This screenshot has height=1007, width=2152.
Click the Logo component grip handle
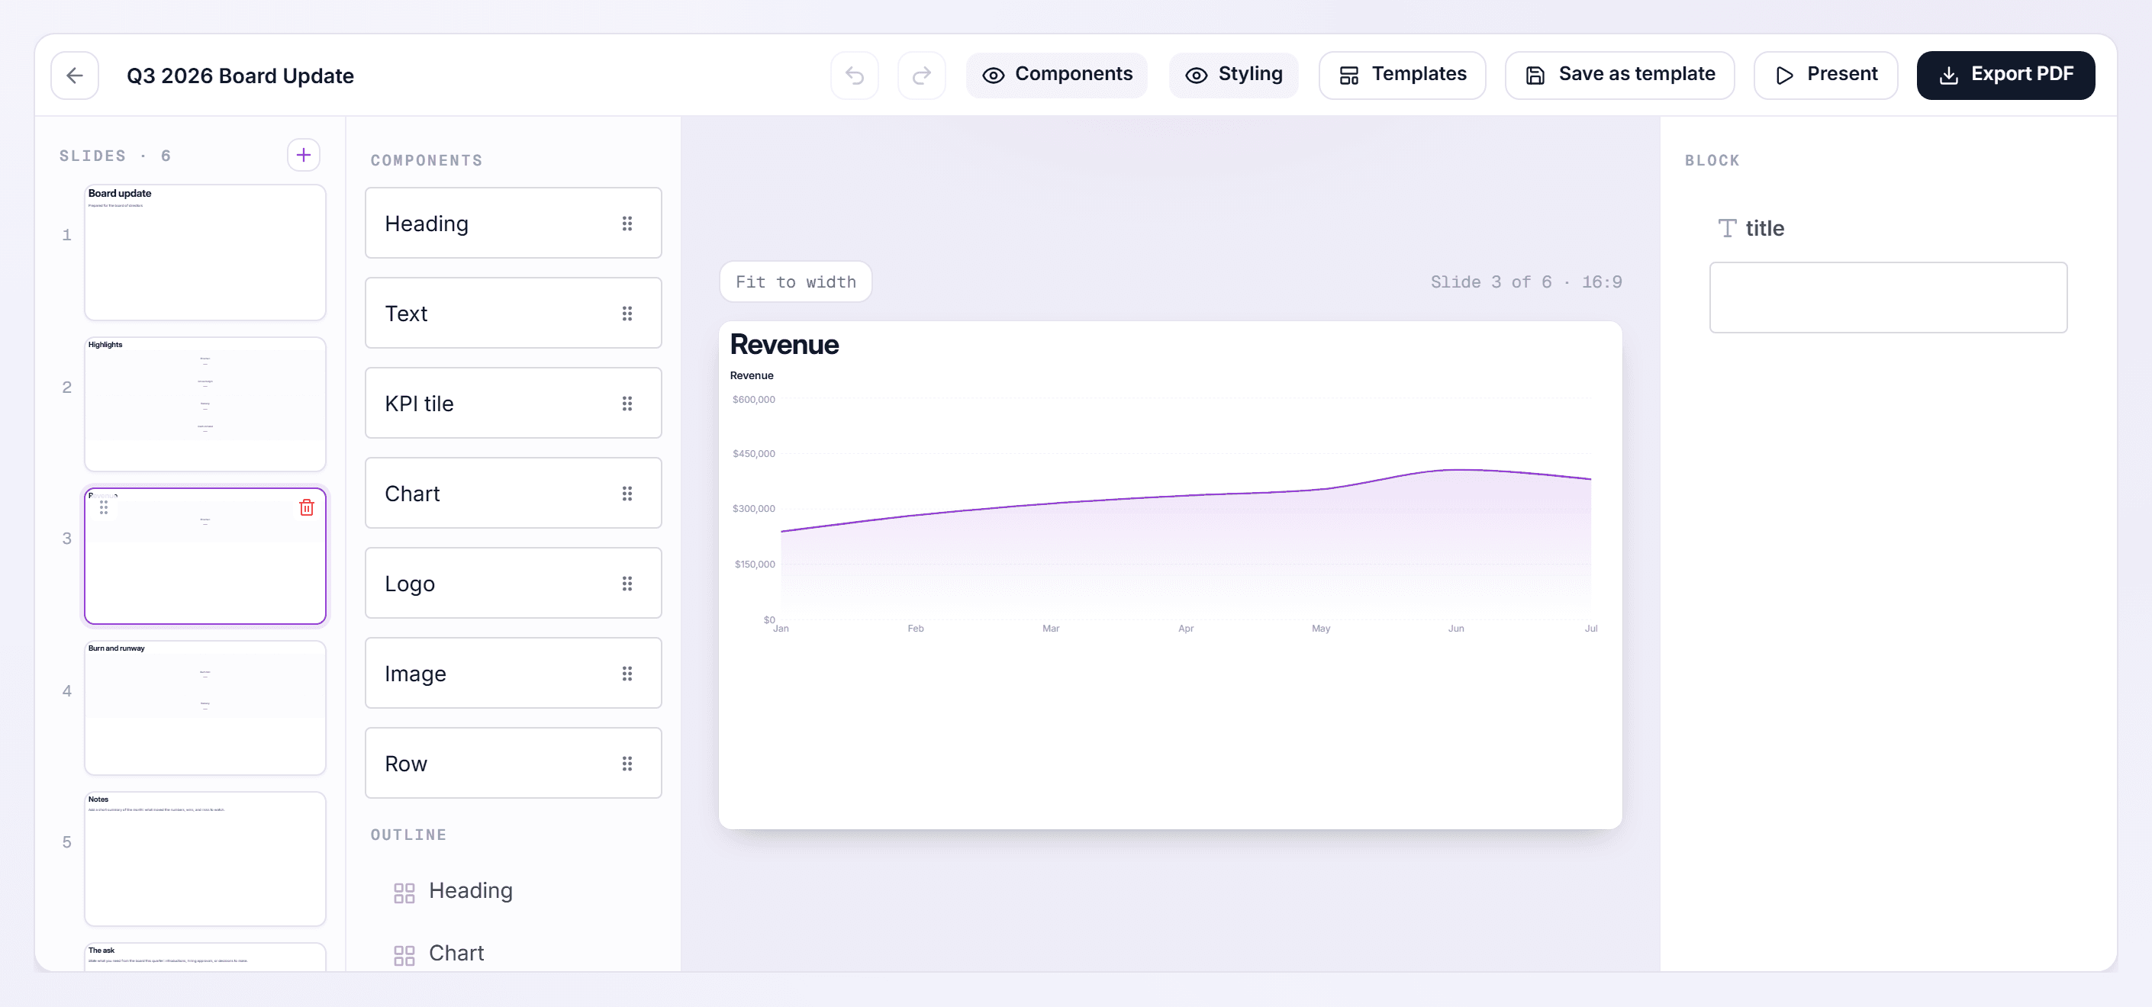627,584
